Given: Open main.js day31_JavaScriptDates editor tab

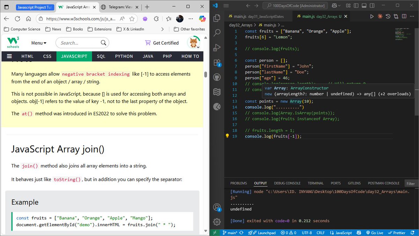Looking at the screenshot, I should pos(256,16).
